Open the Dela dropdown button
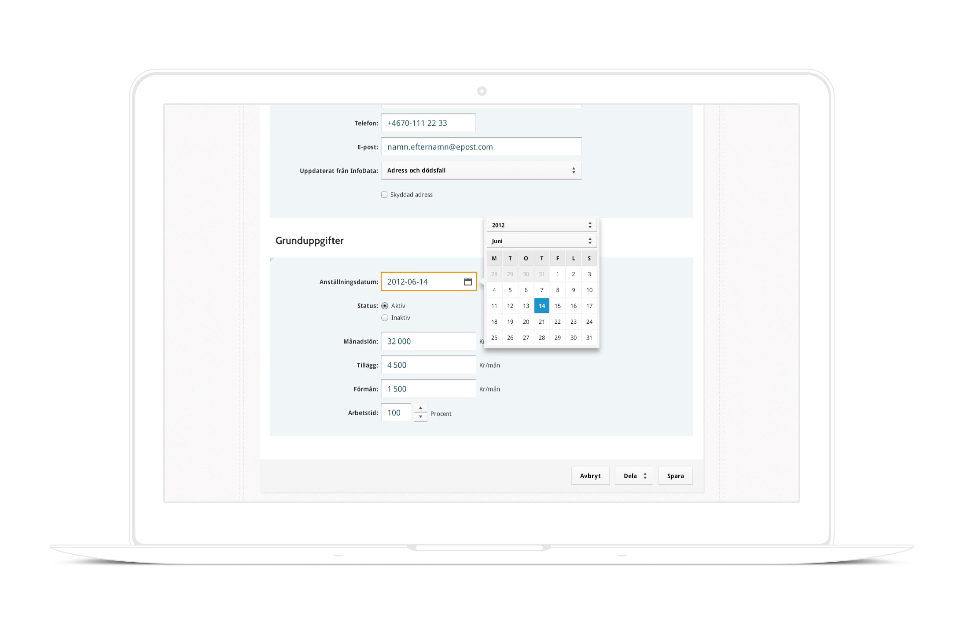Screen dimensions: 964x633 634,476
